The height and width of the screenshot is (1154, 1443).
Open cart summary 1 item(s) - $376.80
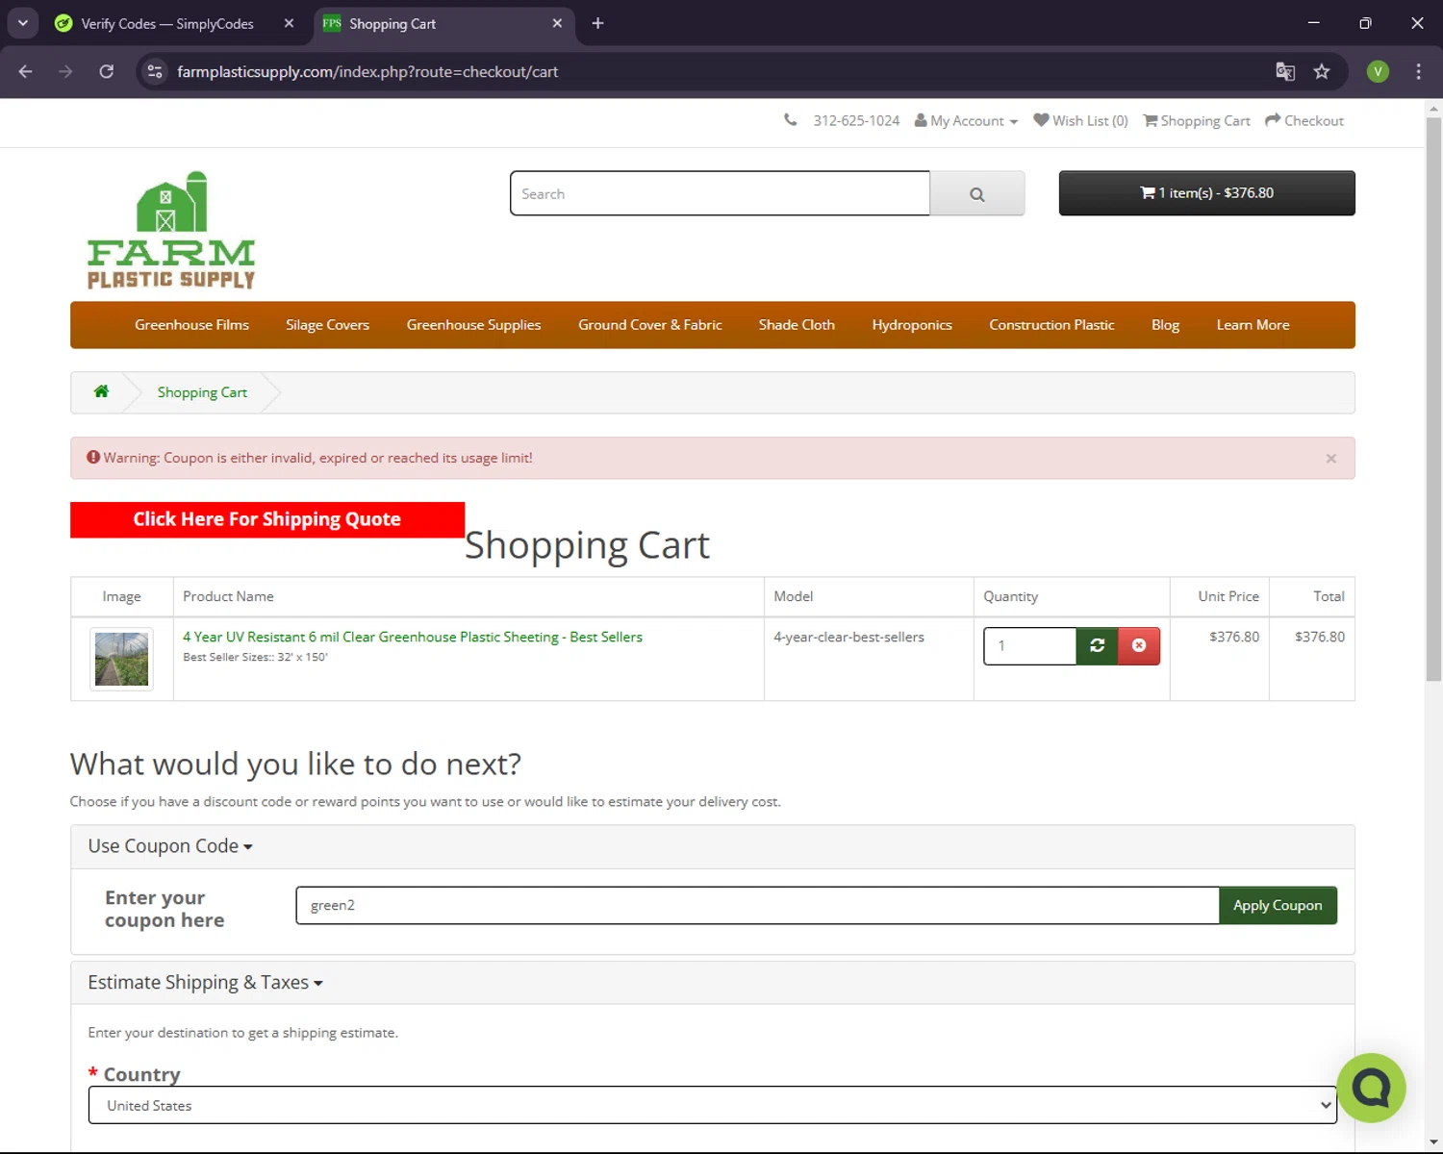point(1206,193)
